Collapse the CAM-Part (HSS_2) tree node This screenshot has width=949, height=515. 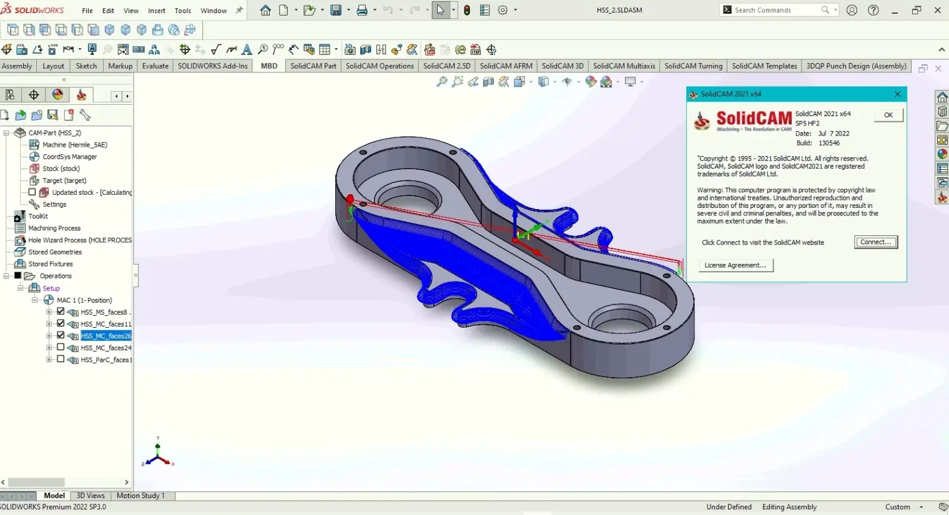[6, 133]
